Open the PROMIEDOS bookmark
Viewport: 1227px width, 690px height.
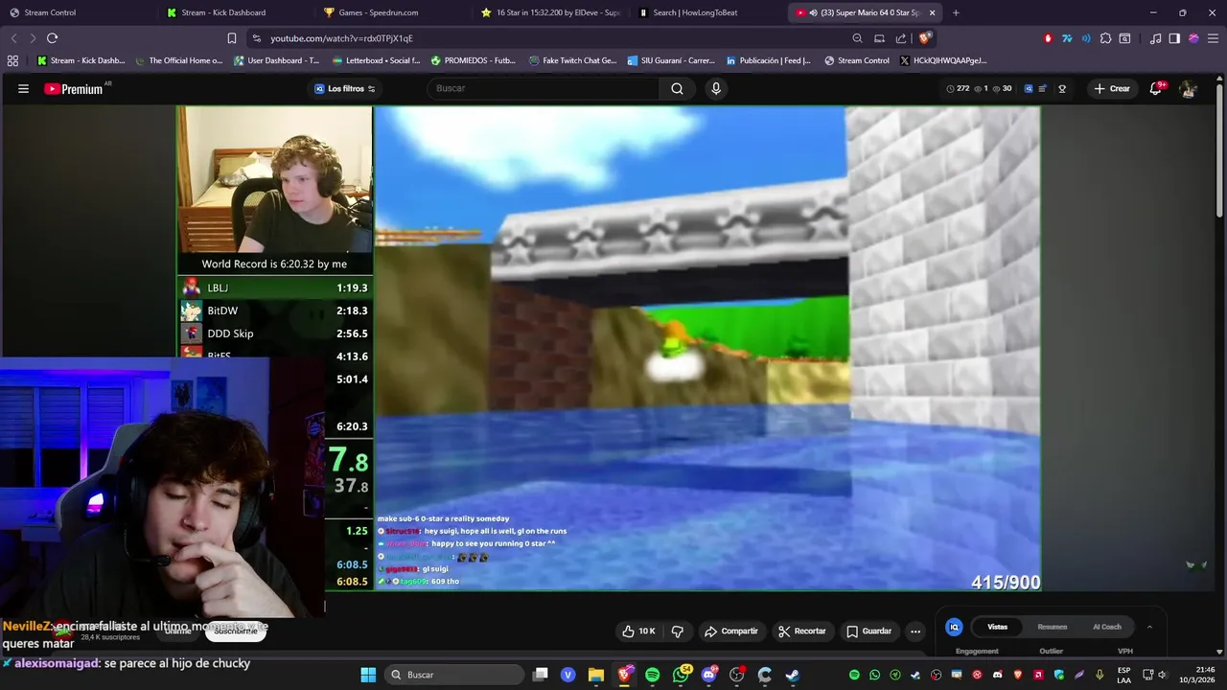[x=473, y=60]
